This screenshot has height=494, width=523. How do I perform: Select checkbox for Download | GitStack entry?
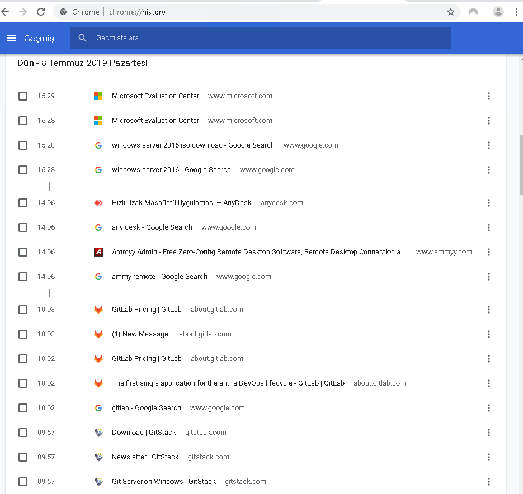(23, 433)
